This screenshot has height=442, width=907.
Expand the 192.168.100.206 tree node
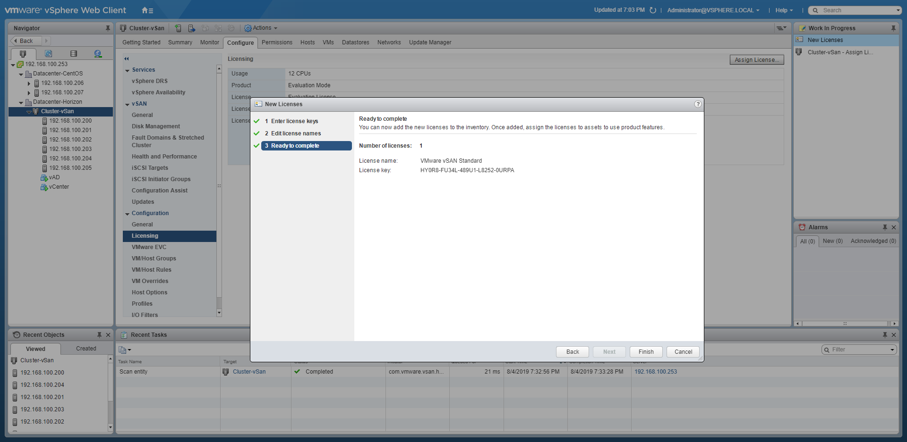click(29, 83)
